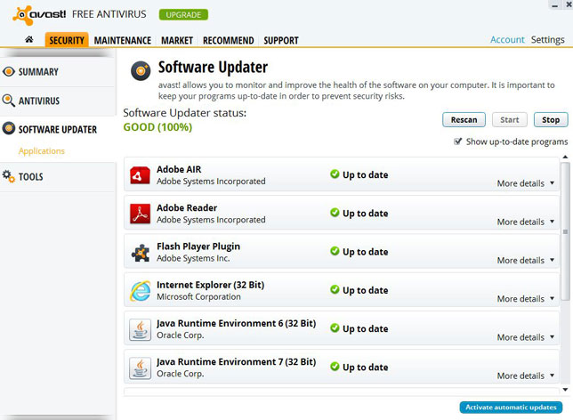Click the 'Adobe Reader' program name
Image resolution: width=573 pixels, height=420 pixels.
pos(187,207)
